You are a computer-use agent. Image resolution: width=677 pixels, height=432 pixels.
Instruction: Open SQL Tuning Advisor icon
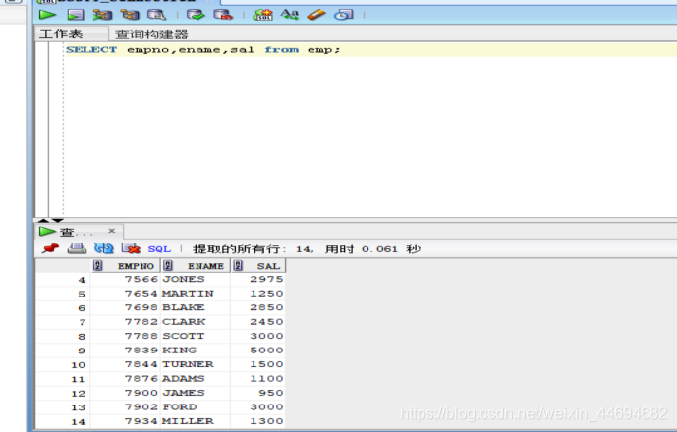156,15
